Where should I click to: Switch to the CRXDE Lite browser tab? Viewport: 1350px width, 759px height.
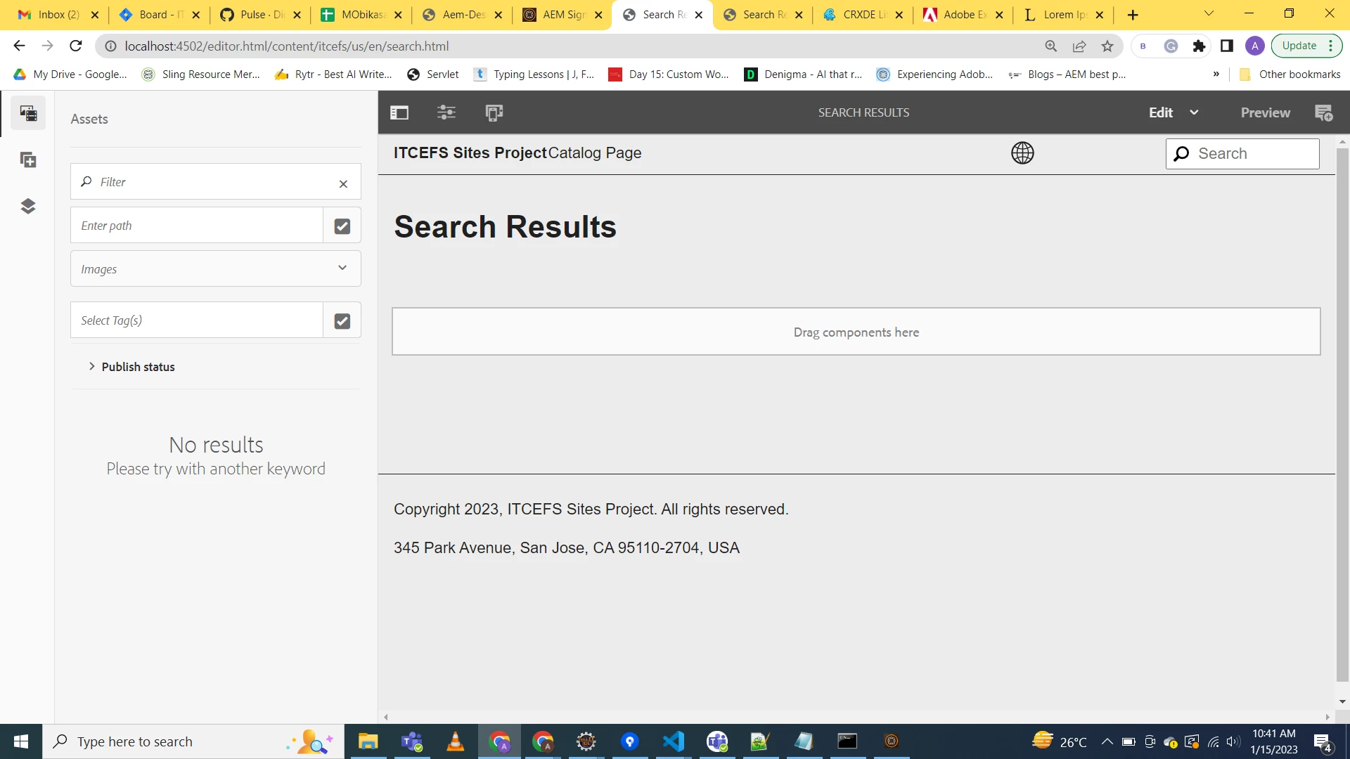858,14
